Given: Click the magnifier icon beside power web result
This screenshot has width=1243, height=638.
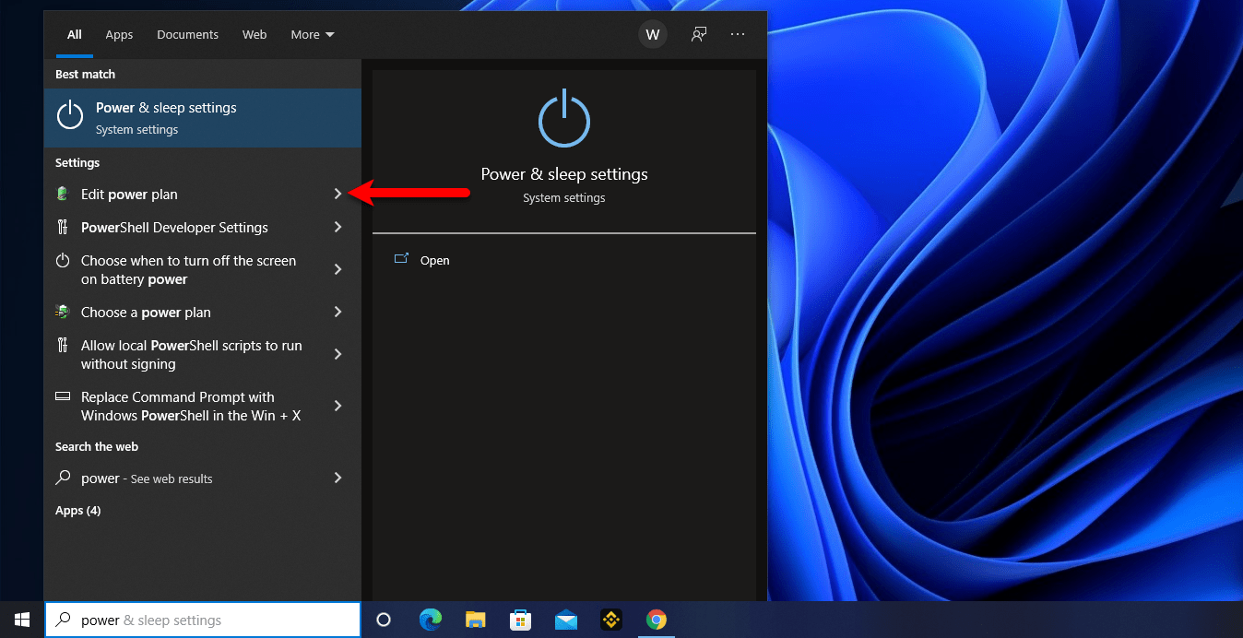Looking at the screenshot, I should coord(63,478).
